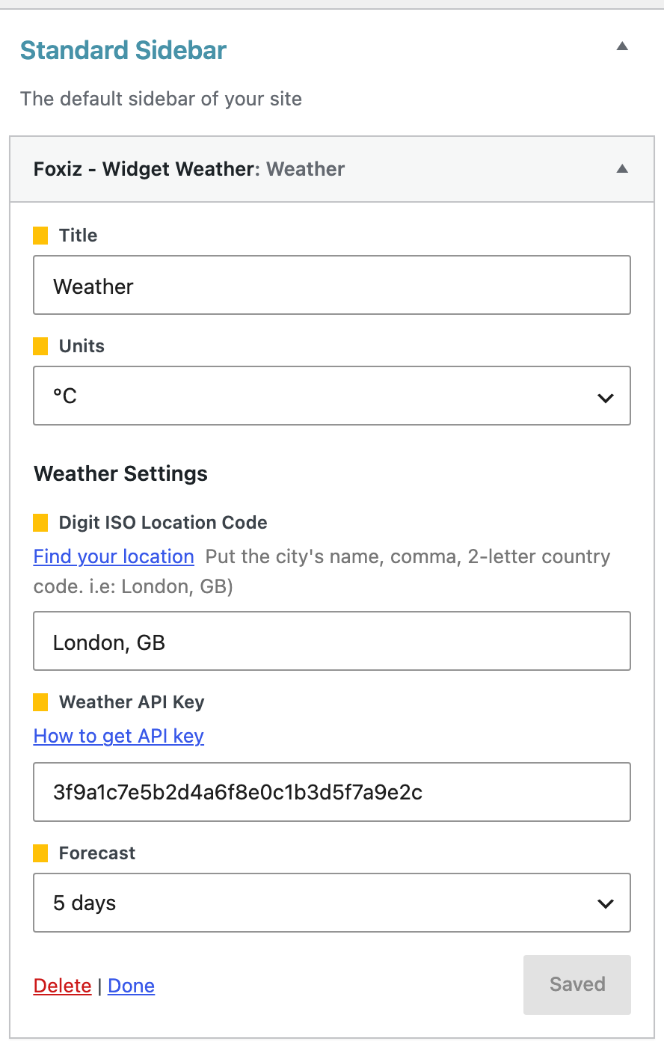Click the Foxiz - Widget Weather title bar

[x=332, y=169]
